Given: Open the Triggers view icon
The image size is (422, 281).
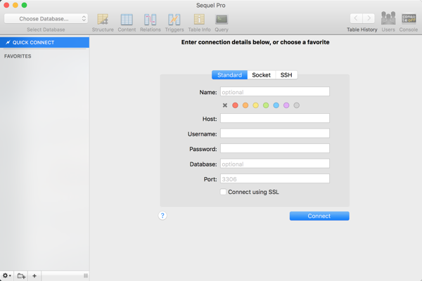Looking at the screenshot, I should coord(174,20).
